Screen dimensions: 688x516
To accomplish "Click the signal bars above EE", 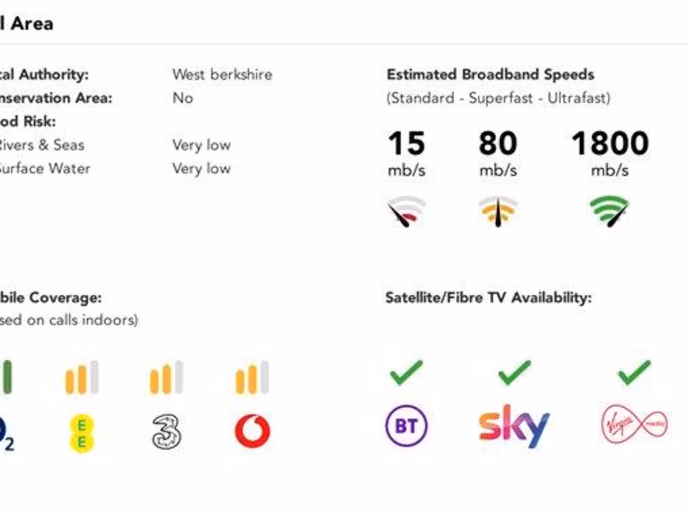I will pos(82,378).
